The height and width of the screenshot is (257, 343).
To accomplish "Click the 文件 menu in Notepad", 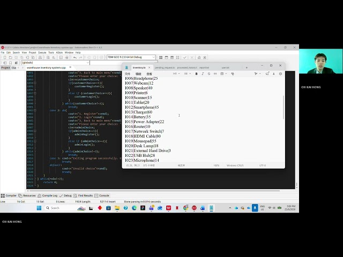I will tap(128, 74).
